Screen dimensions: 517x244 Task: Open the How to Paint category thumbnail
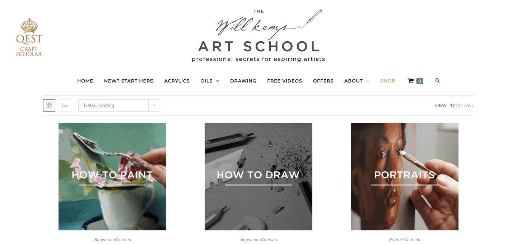click(x=112, y=177)
